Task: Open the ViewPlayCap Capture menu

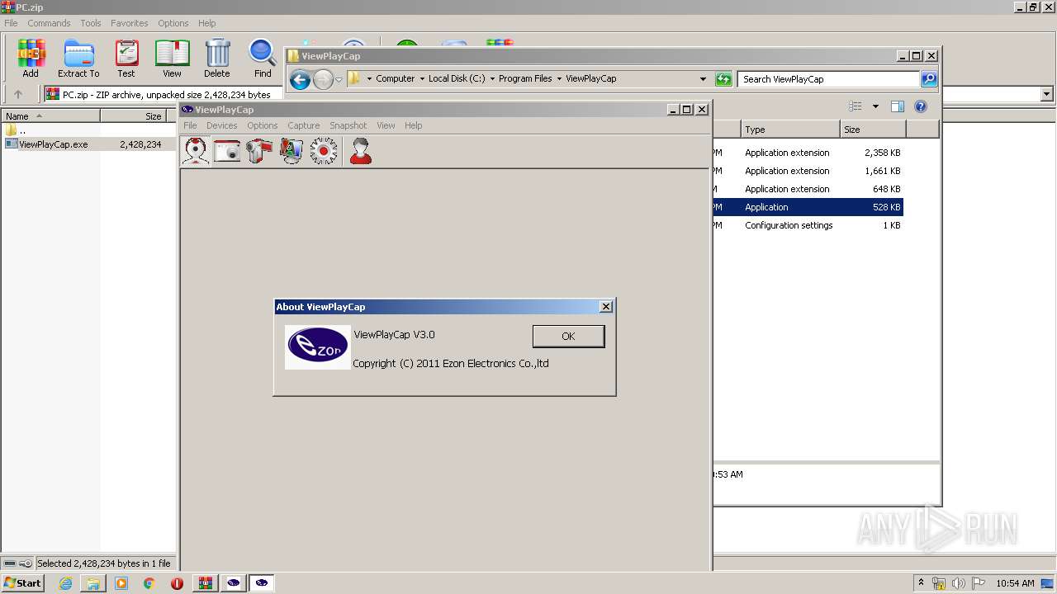Action: click(303, 125)
